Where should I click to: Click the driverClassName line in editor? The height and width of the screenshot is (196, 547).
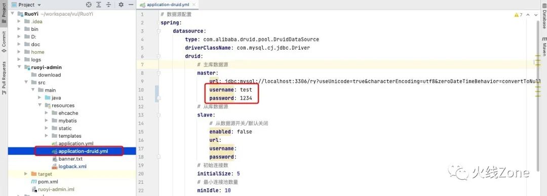pos(247,48)
